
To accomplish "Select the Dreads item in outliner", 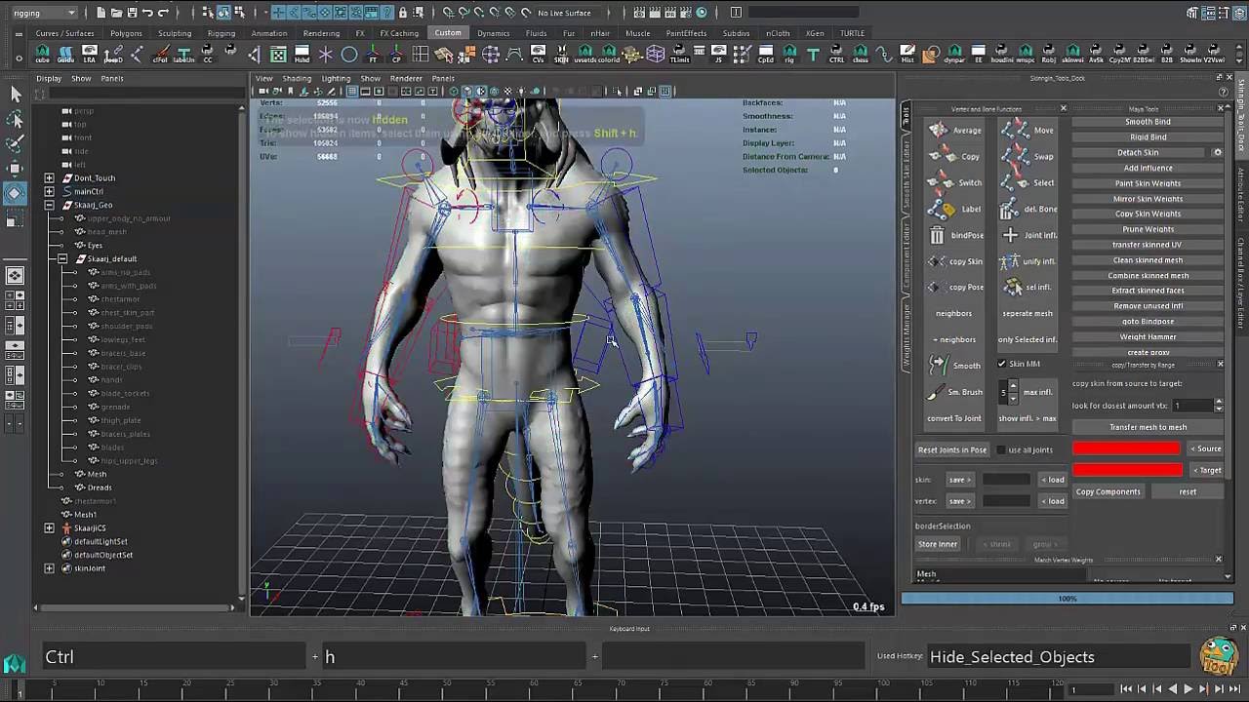I will point(100,487).
